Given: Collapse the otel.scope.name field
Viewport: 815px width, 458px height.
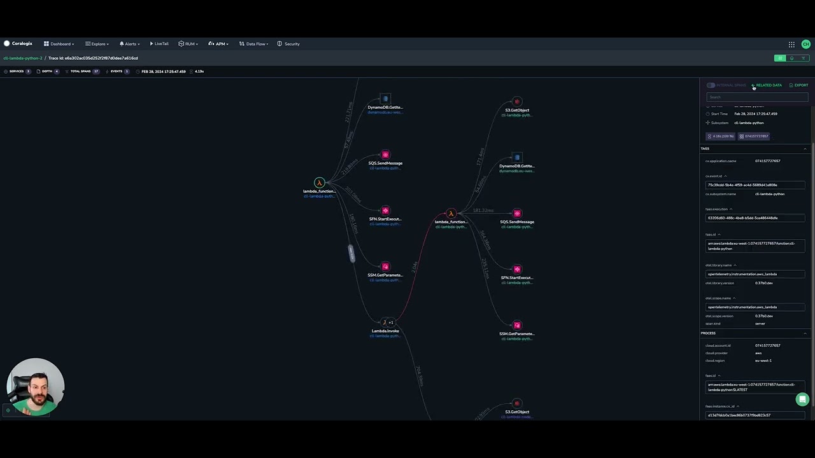Looking at the screenshot, I should (x=734, y=298).
